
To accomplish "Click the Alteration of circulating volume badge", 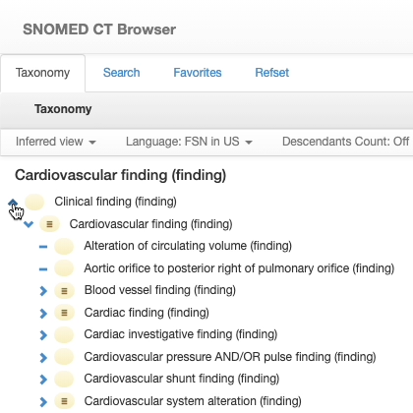I will 64,246.
